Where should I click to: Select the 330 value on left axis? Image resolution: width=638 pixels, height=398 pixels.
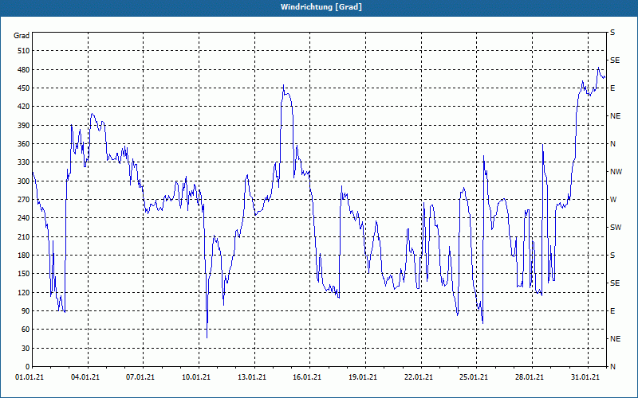[24, 162]
